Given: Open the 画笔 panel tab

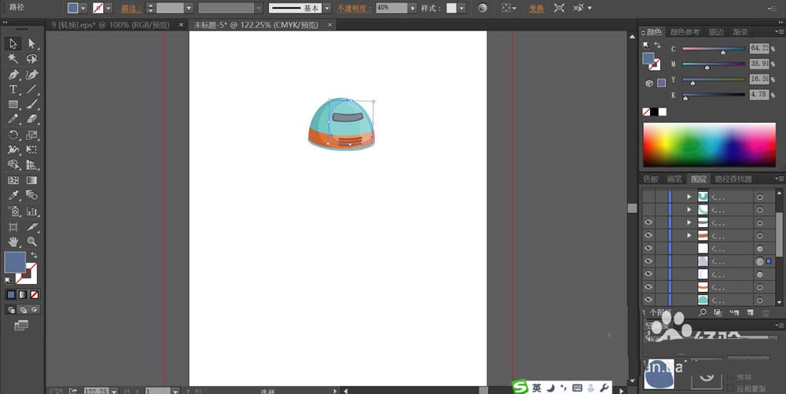Looking at the screenshot, I should 674,179.
